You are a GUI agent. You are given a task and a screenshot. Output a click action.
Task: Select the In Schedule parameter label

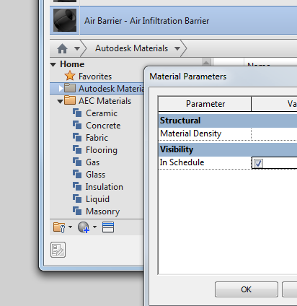point(182,162)
